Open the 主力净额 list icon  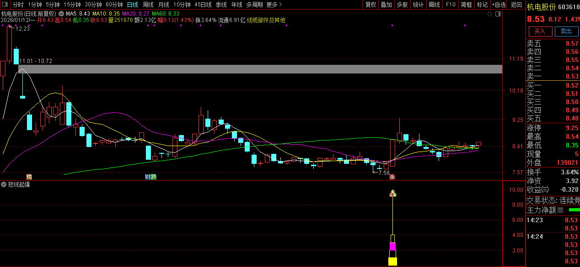(560, 210)
